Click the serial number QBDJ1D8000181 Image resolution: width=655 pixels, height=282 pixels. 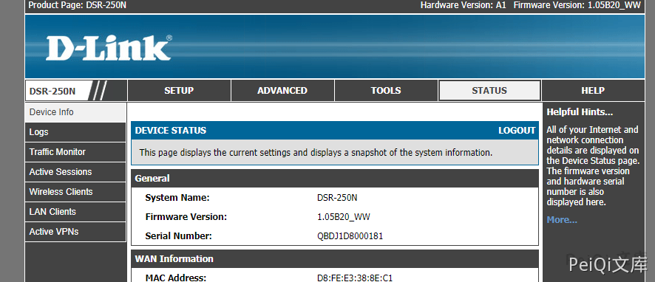click(350, 236)
